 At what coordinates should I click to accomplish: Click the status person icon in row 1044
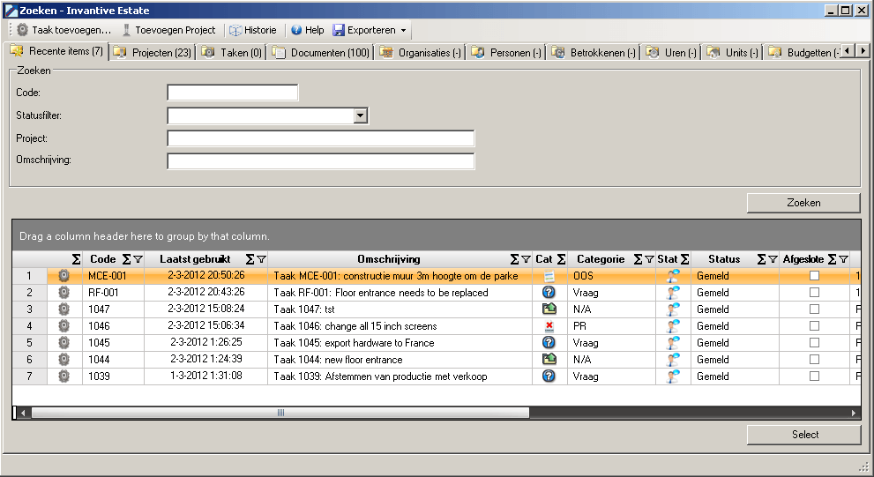click(x=673, y=359)
